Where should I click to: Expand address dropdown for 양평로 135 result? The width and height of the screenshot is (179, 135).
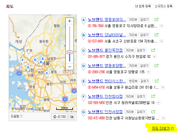[148, 72]
